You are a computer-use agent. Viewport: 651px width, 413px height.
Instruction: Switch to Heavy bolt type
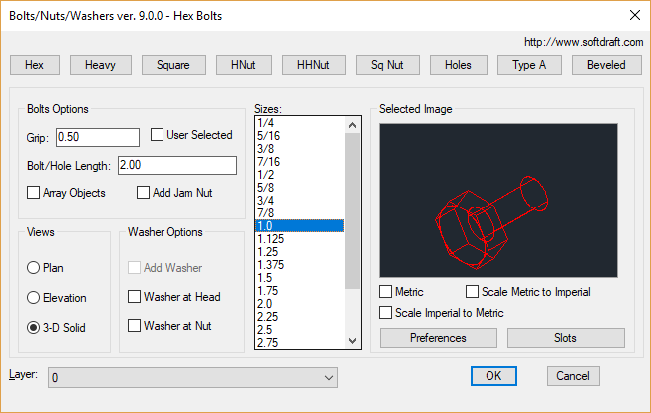(99, 65)
